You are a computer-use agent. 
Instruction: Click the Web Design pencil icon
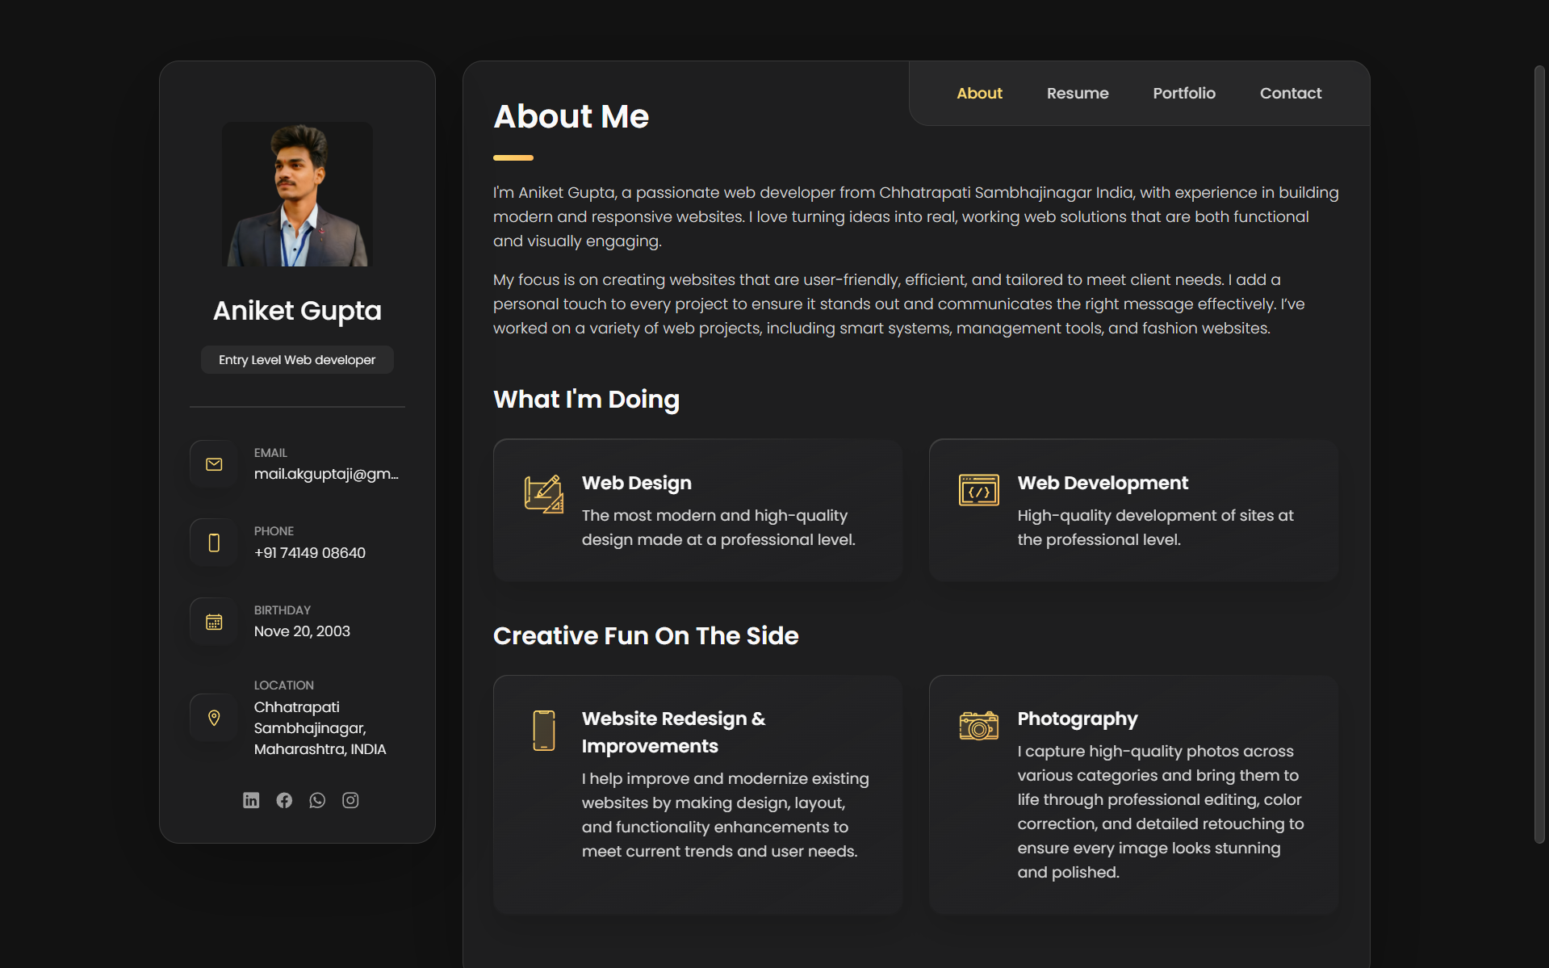(x=543, y=494)
